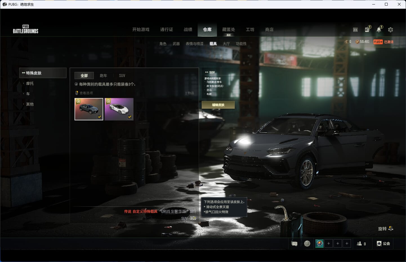Viewport: 406px width, 262px height.
Task: Open the 战绩 career tab
Action: pyautogui.click(x=188, y=30)
